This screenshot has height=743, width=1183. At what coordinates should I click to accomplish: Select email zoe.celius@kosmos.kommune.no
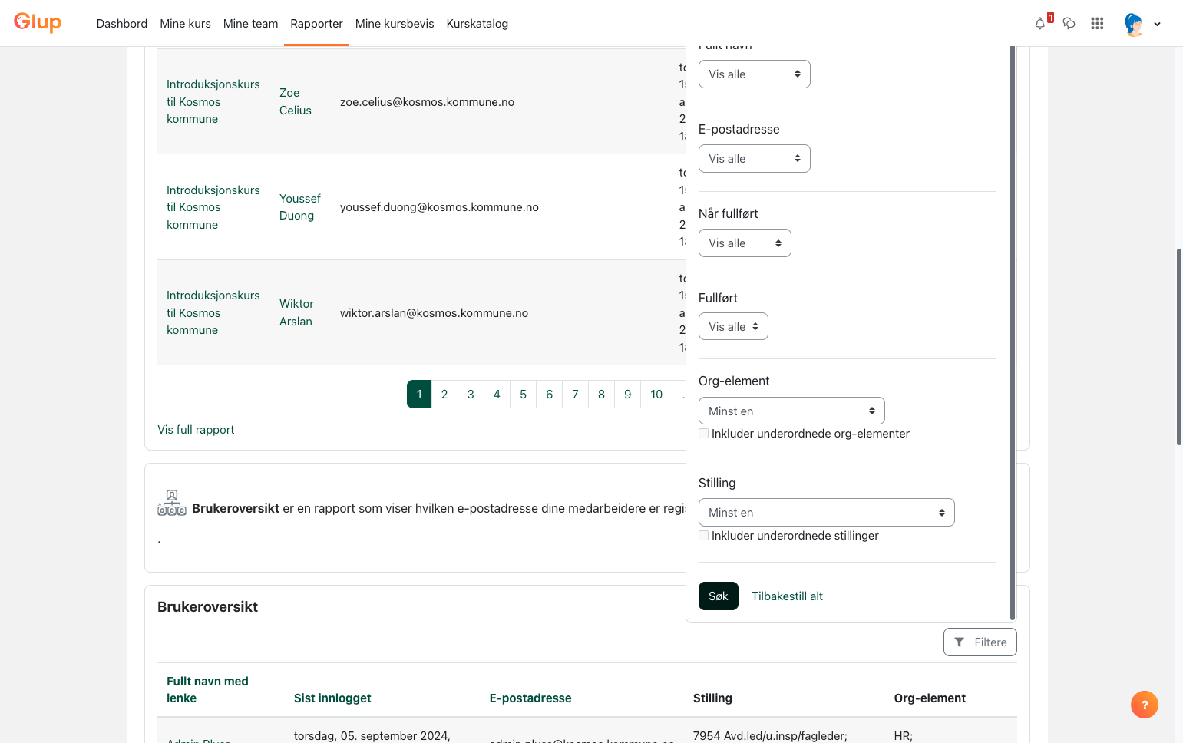427,102
